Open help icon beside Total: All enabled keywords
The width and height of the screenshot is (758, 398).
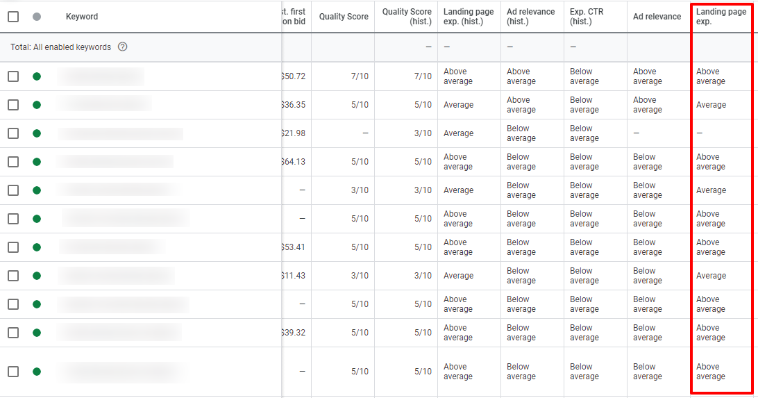point(123,47)
